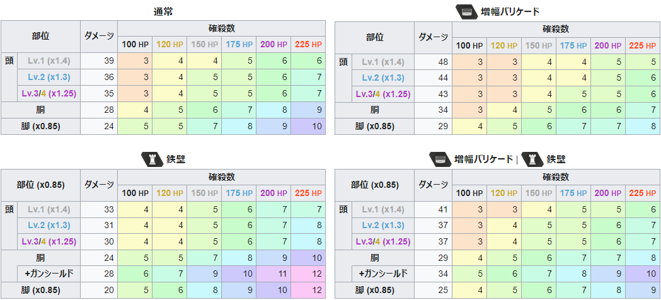
Task: Click 100 HP header in 増幅バリケード | 鉄壁 table
Action: 469,193
